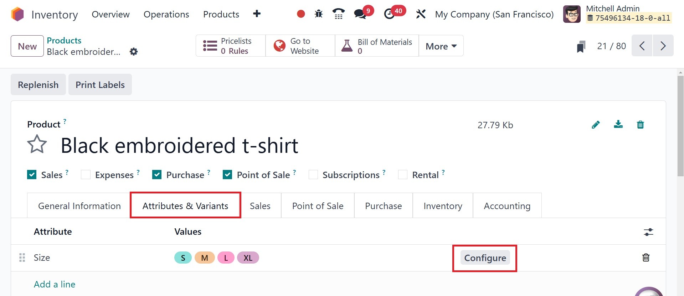Viewport: 684px width, 296px height.
Task: Enable the Expenses checkbox
Action: [86, 175]
